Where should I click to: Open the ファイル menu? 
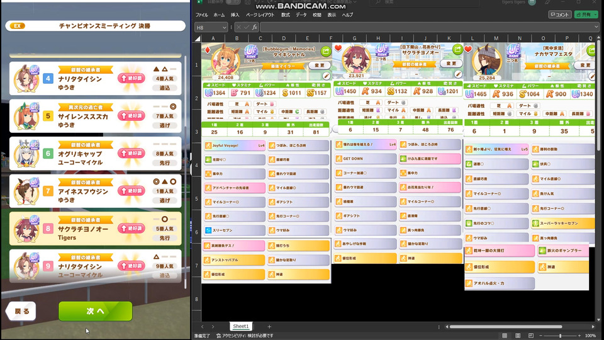pyautogui.click(x=201, y=15)
